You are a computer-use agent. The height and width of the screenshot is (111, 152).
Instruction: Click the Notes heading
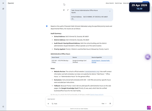53,69
